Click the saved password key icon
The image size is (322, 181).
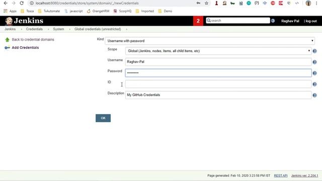(198, 3)
